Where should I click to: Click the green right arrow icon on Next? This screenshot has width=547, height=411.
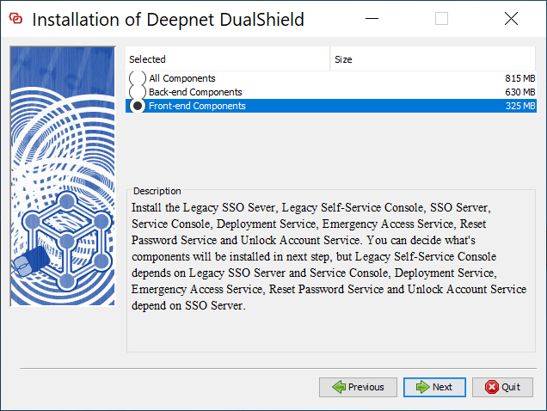click(x=422, y=387)
